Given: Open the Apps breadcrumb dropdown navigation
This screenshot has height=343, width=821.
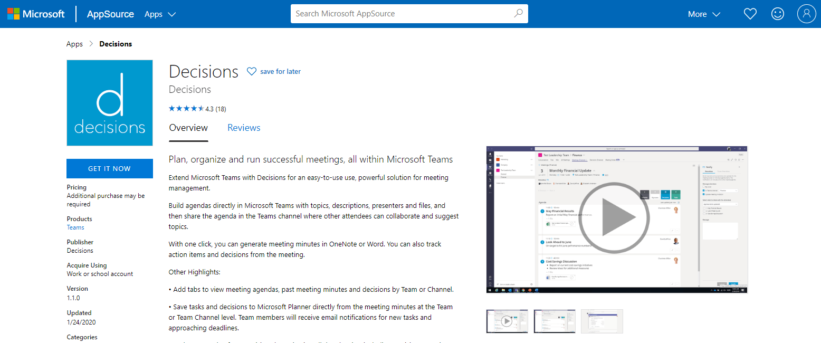Looking at the screenshot, I should click(x=74, y=44).
